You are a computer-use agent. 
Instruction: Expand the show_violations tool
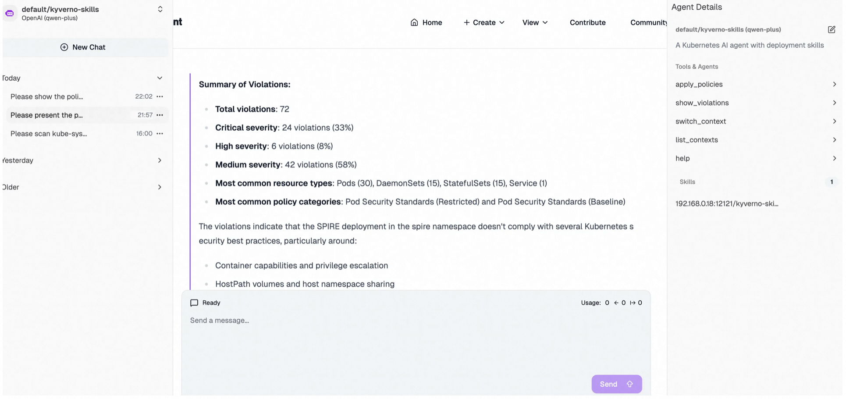834,103
